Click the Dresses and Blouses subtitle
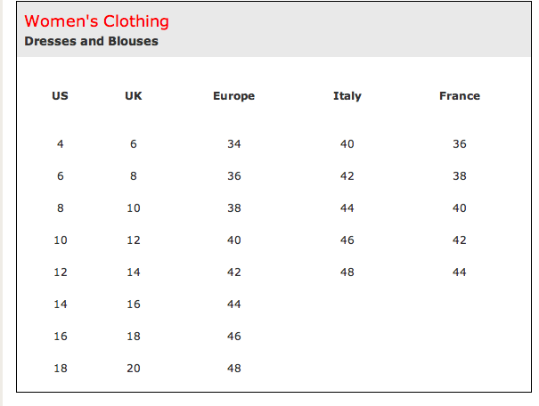This screenshot has width=539, height=406. 91,41
